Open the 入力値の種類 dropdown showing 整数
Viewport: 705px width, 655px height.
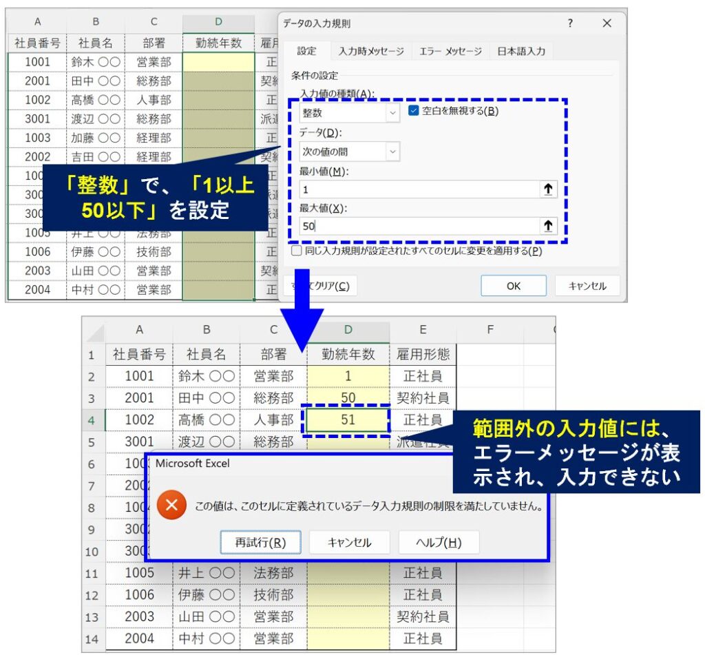point(350,112)
